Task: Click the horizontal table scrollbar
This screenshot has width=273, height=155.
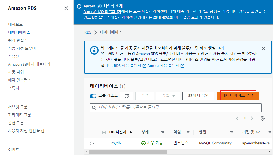Action: tap(128, 152)
